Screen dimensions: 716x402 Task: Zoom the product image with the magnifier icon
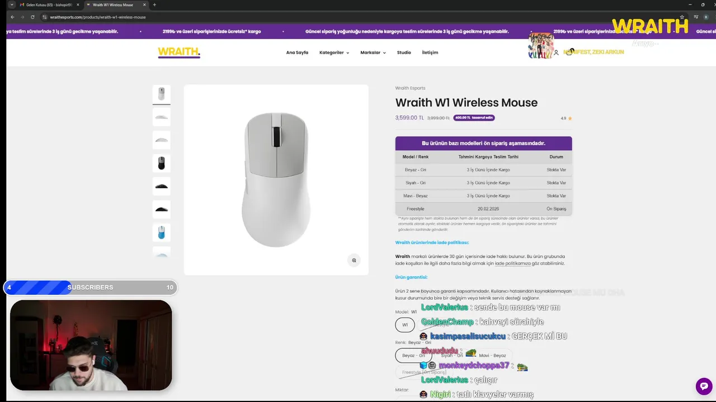click(354, 260)
